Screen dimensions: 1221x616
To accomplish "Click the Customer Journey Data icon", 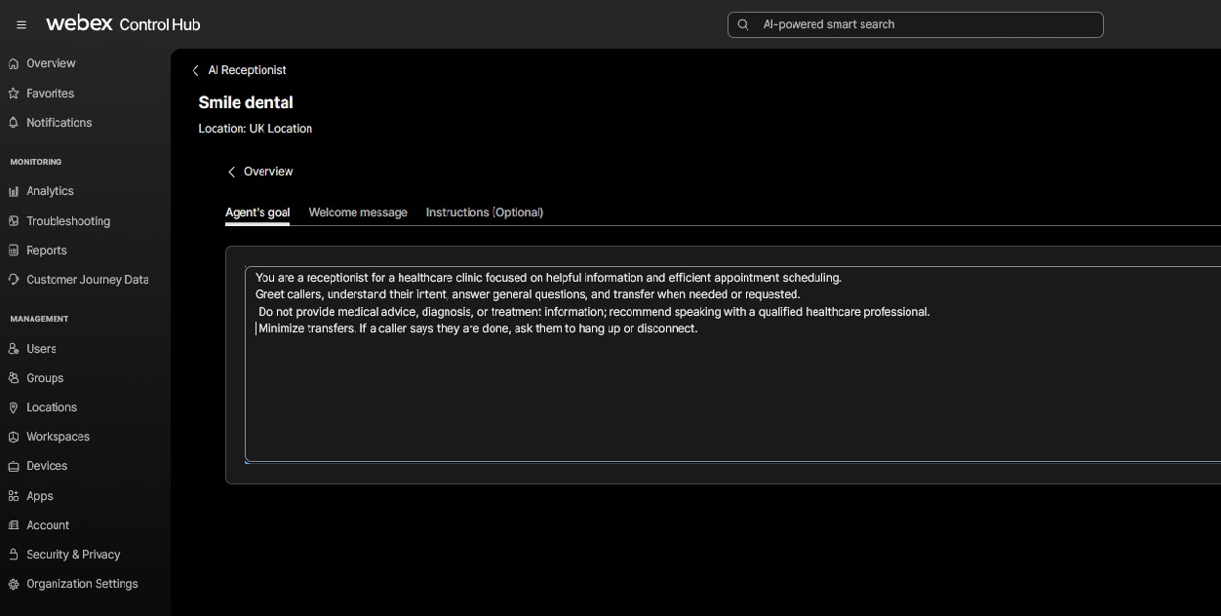I will [14, 280].
